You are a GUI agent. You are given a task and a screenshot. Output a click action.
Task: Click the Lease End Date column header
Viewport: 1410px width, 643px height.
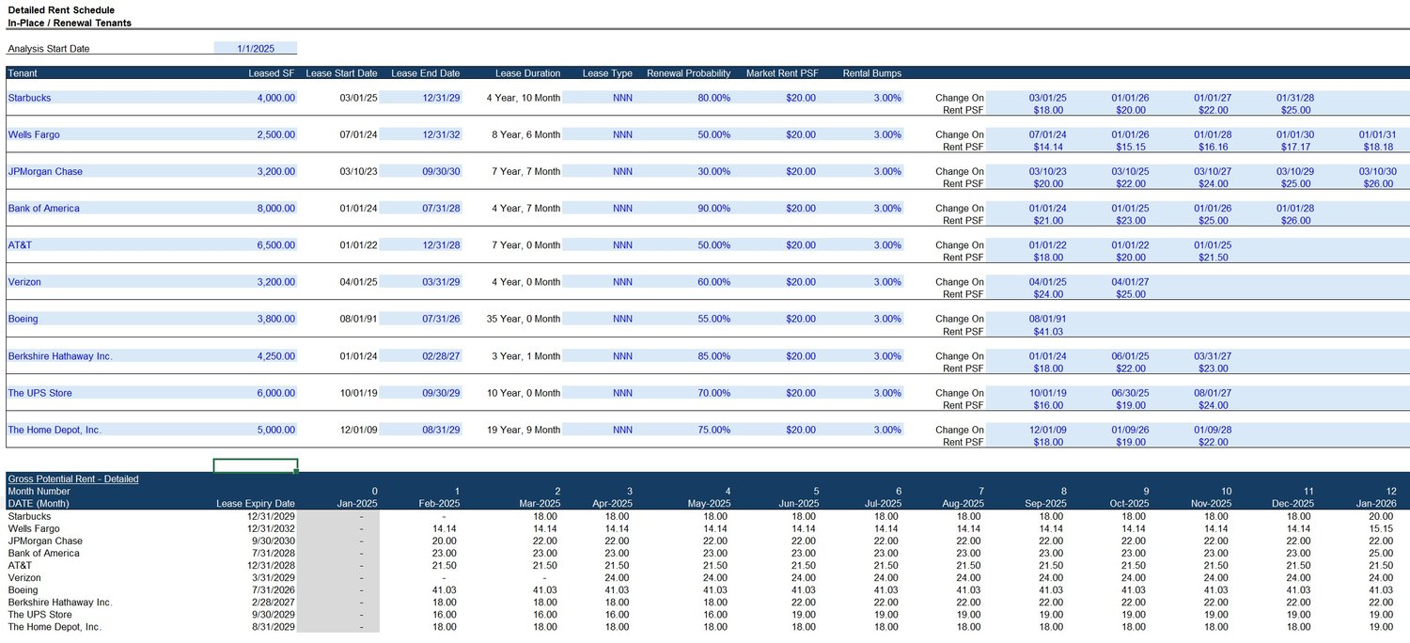coord(426,73)
